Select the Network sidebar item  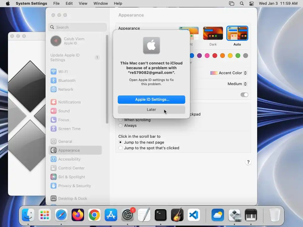click(x=75, y=89)
